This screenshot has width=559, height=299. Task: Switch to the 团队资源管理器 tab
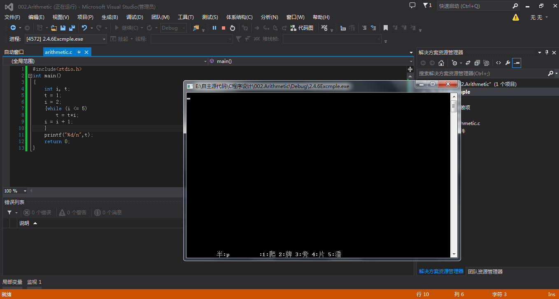[x=485, y=271]
